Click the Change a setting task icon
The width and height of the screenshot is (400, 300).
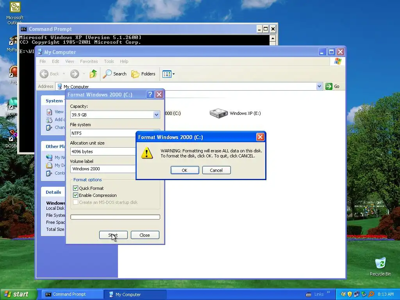[49, 128]
